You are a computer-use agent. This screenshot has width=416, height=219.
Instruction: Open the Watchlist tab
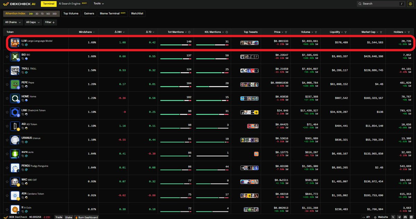click(137, 13)
